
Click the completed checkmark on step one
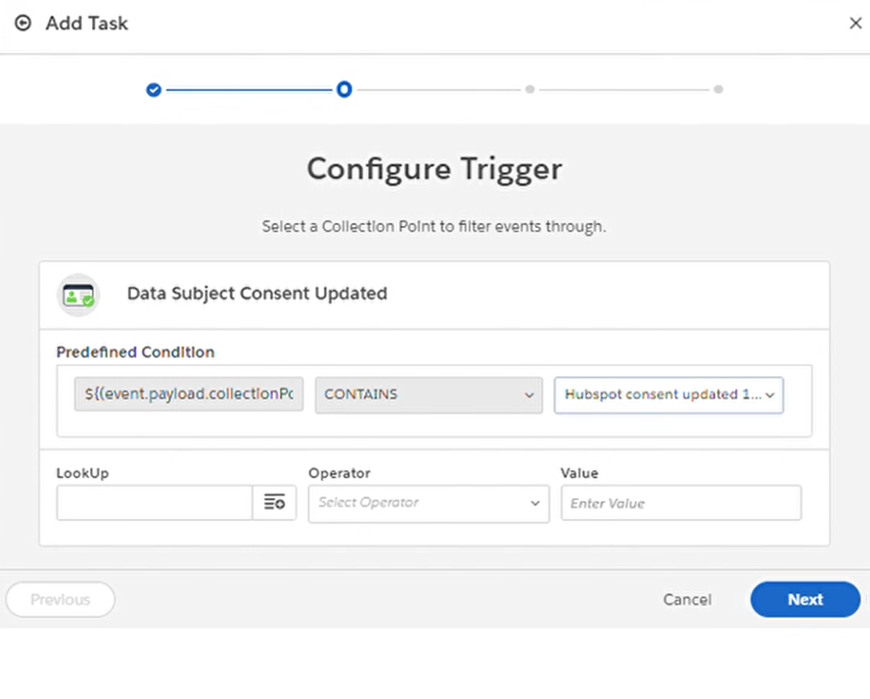154,89
